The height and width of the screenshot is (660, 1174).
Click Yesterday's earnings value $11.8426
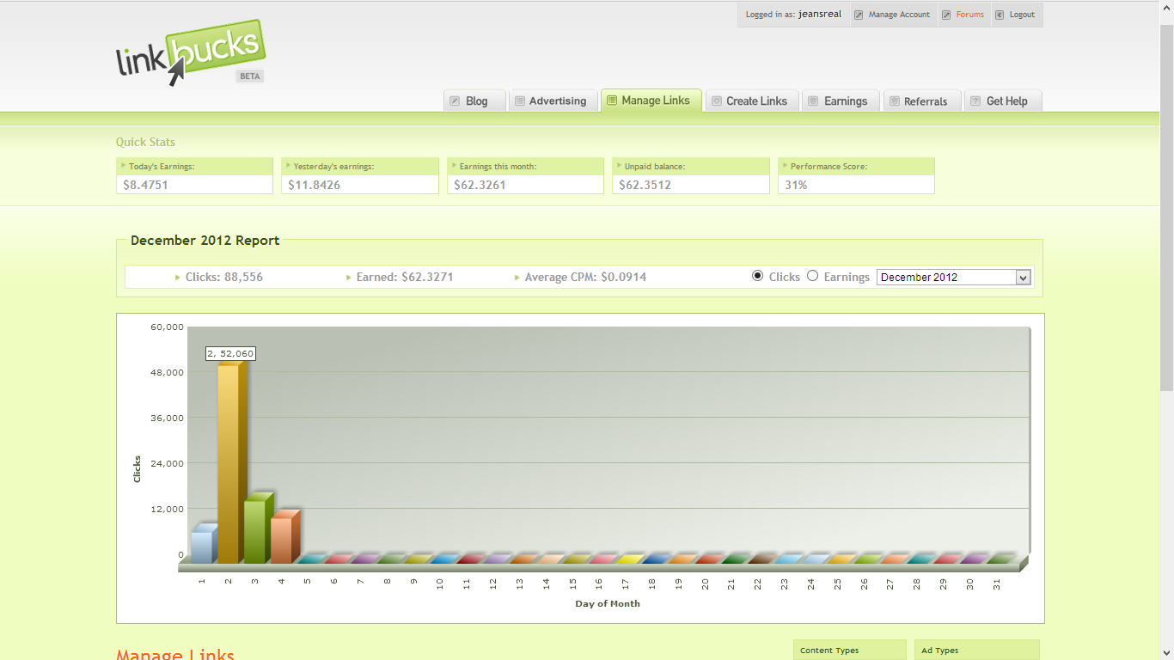(x=314, y=185)
